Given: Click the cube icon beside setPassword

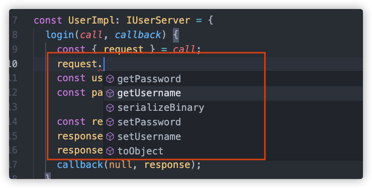Looking at the screenshot, I should pos(110,122).
